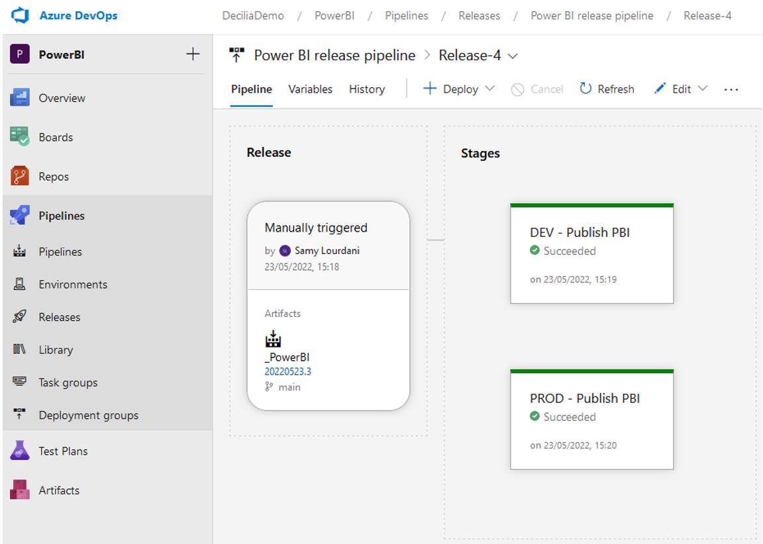
Task: Click the Library books icon
Action: pos(19,349)
